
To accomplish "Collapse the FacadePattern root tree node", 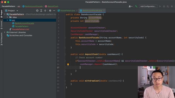I will point(5,14).
